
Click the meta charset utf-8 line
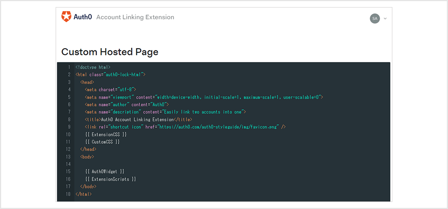point(111,90)
